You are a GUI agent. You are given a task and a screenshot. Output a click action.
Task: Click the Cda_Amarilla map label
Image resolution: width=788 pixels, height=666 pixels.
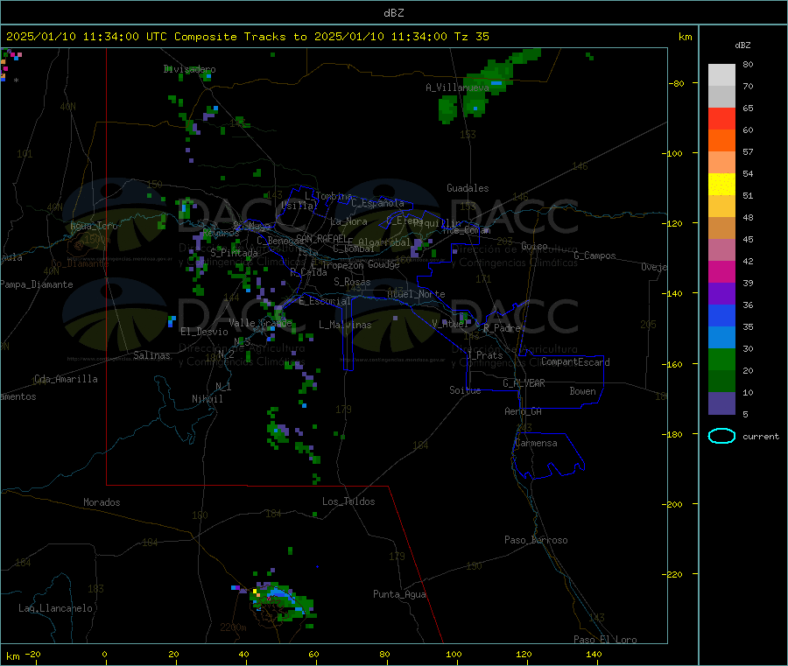(x=66, y=379)
